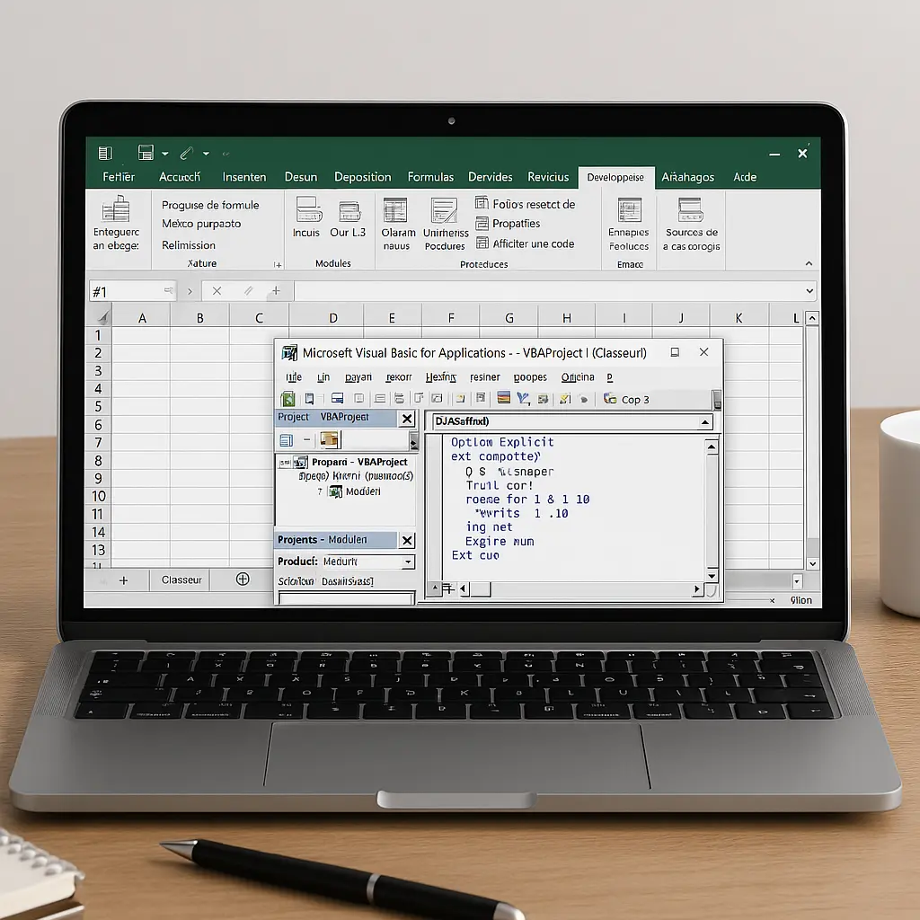Click the code window horizontal scrollbar right arrow
This screenshot has height=920, width=920.
click(x=697, y=588)
